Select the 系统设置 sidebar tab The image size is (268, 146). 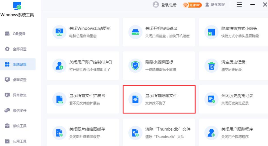click(18, 65)
